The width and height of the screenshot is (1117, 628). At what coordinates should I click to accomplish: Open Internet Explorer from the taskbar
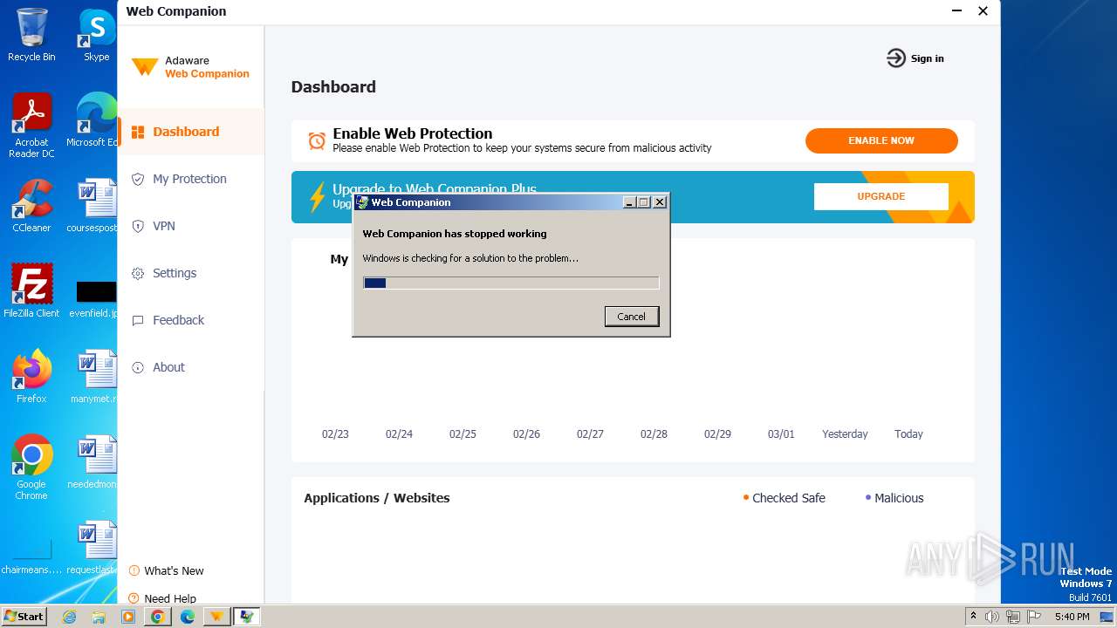pos(70,617)
